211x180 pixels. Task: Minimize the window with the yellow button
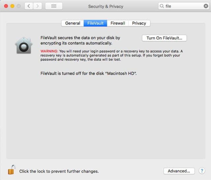[x=12, y=6]
